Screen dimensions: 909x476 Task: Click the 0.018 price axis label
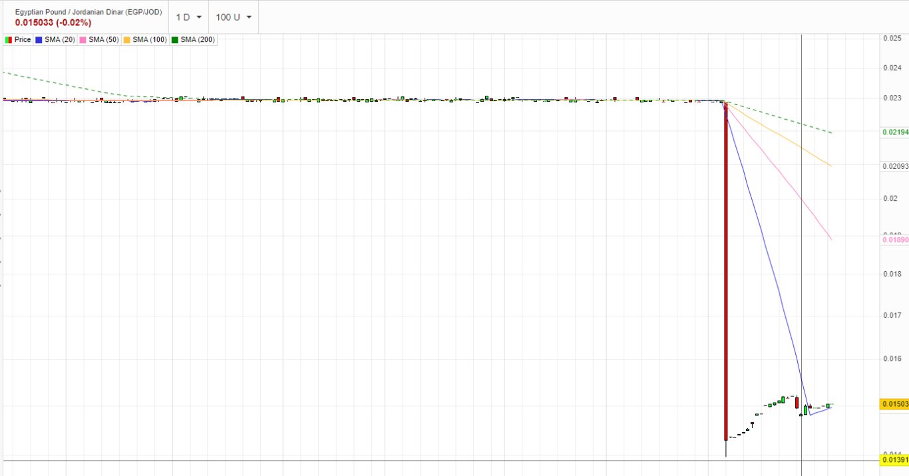pos(892,274)
